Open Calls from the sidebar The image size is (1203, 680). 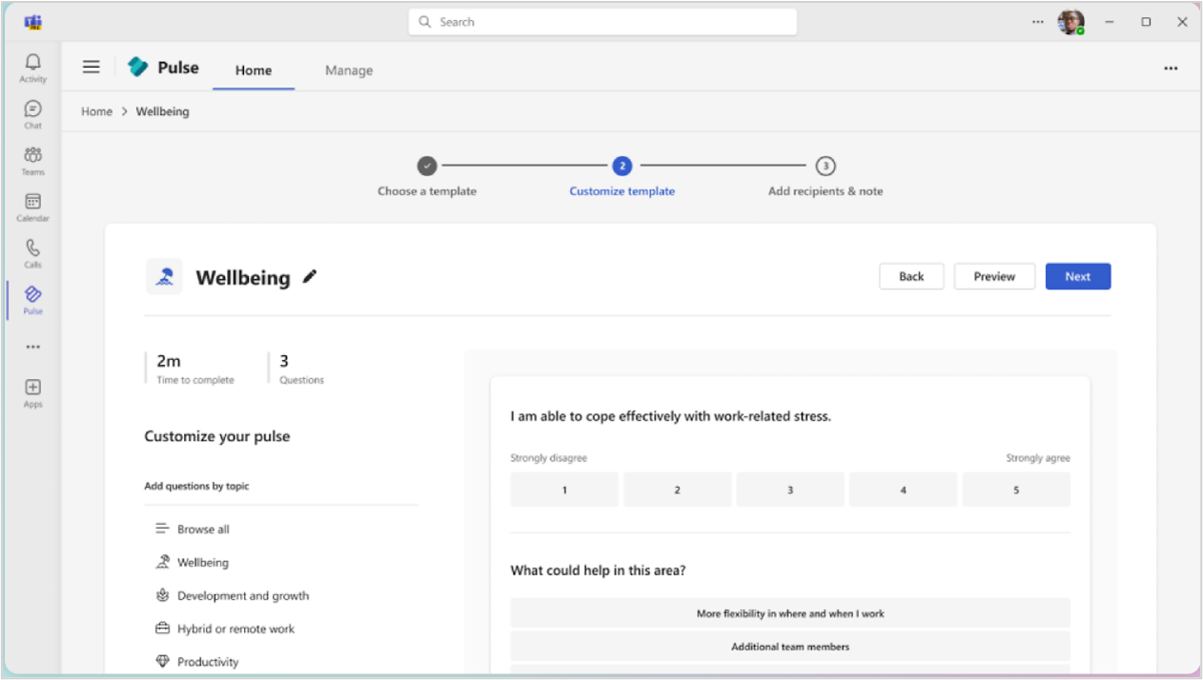pos(31,250)
